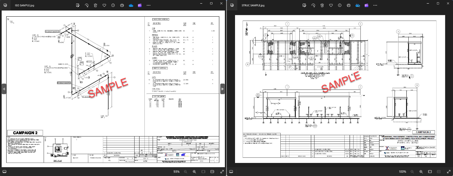This screenshot has height=176, width=453.
Task: Go to previous image using left arrow
Action: click(x=4, y=88)
